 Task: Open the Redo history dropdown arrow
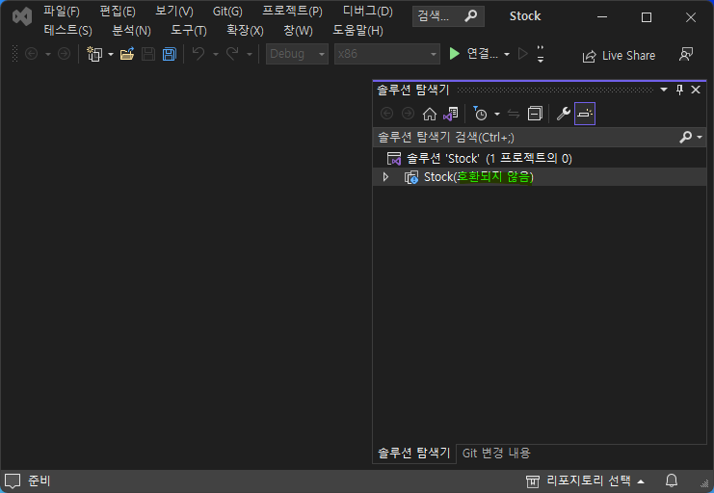(x=250, y=55)
